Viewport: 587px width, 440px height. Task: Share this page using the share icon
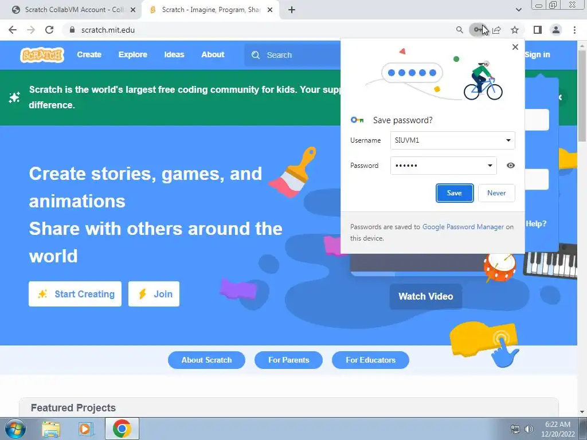click(x=497, y=30)
